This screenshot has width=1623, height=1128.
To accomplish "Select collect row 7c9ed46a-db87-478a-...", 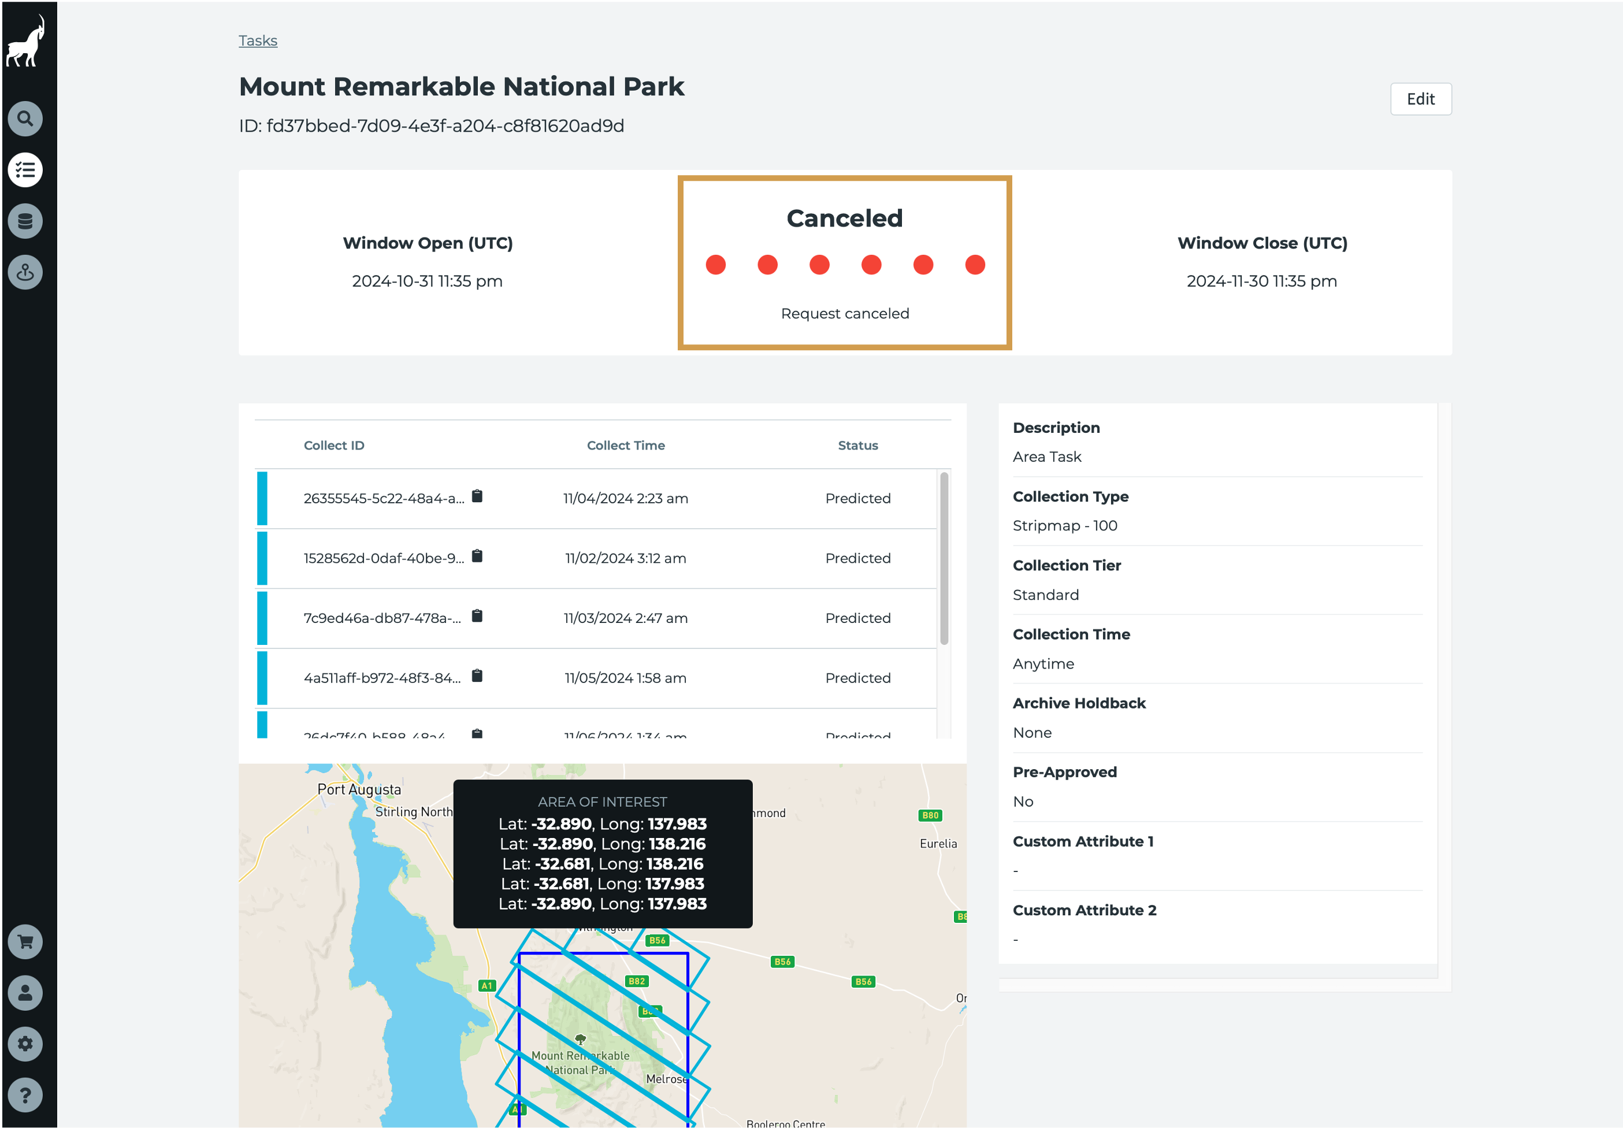I will click(x=596, y=618).
